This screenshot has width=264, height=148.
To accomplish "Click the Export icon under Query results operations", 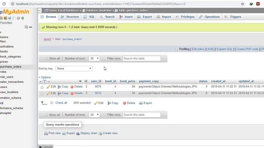I will point(64,133).
